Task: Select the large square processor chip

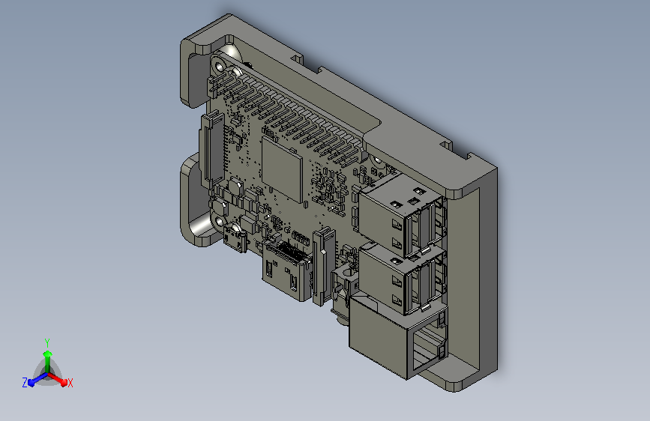Action: point(282,170)
